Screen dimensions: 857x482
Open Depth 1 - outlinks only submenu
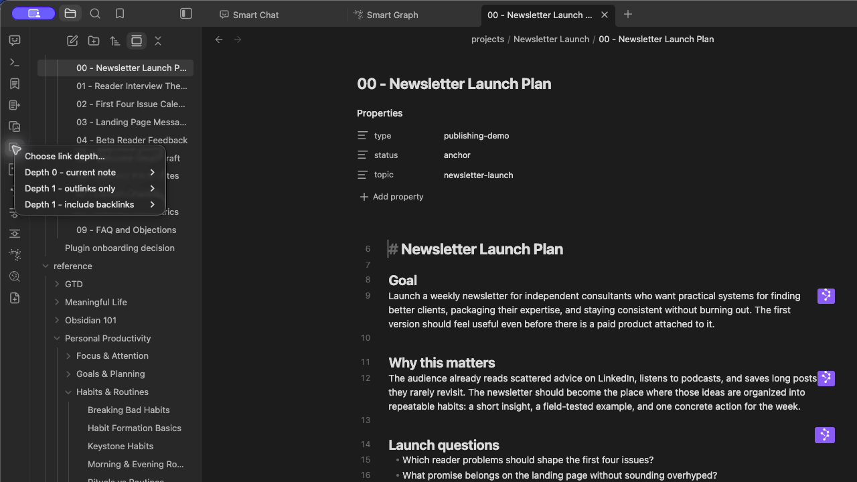(90, 188)
